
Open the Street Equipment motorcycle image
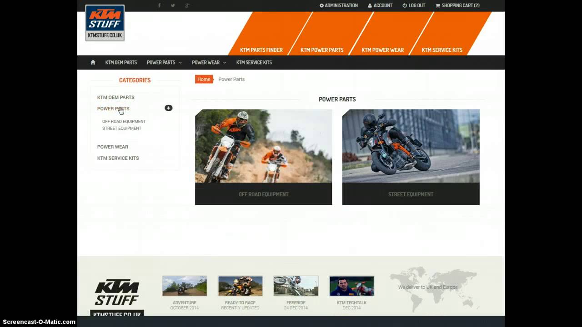point(411,146)
